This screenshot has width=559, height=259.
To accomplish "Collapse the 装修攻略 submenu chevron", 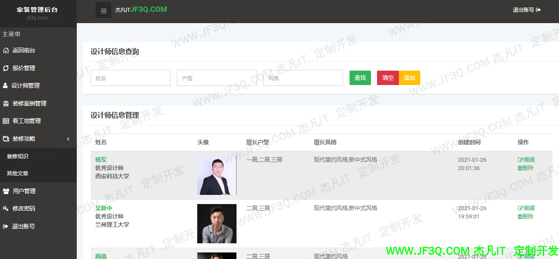I will tap(68, 139).
